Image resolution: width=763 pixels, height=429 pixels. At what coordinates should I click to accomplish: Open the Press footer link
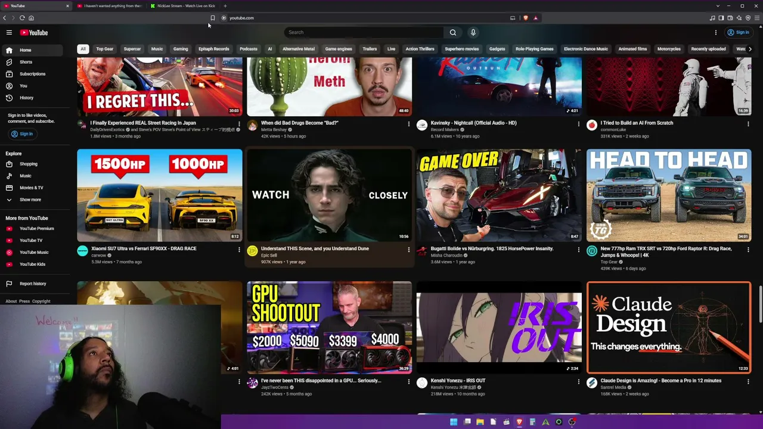tap(24, 301)
